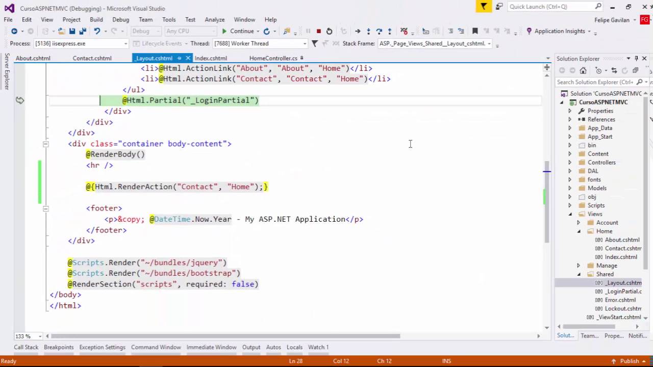Pin the Solution Explorer panel

pyautogui.click(x=636, y=59)
